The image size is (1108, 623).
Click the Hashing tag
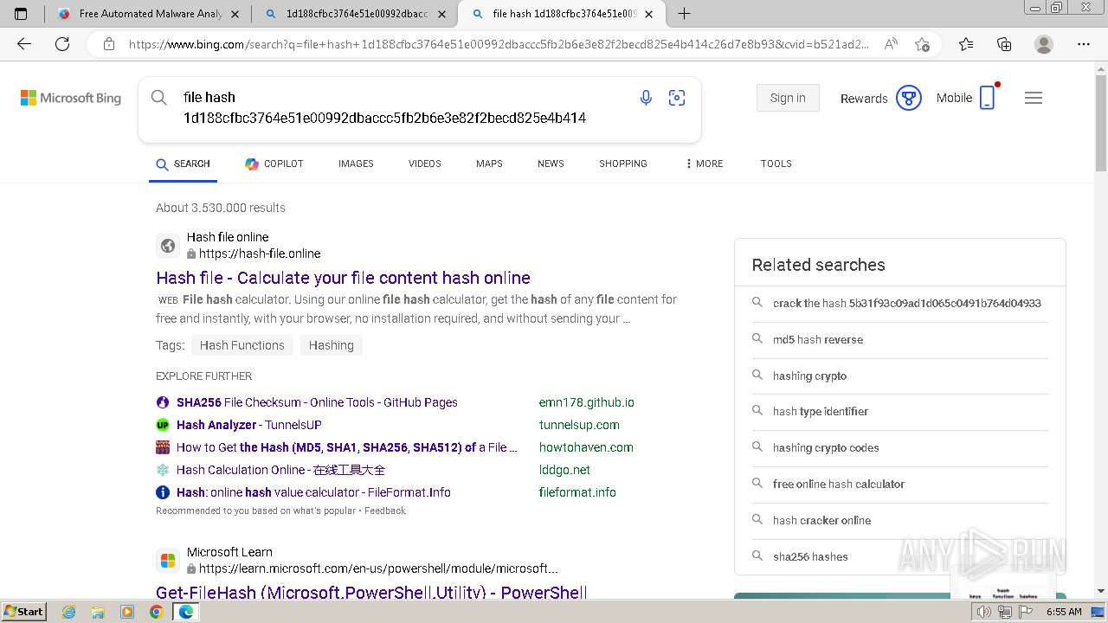point(332,345)
